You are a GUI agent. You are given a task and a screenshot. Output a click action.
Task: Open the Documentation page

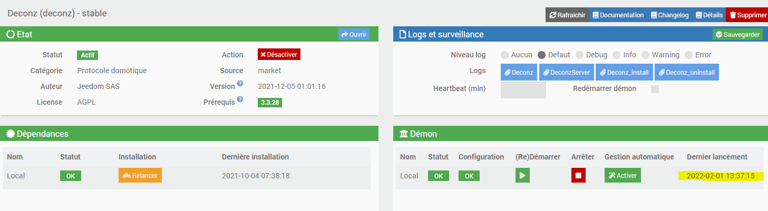tap(617, 15)
